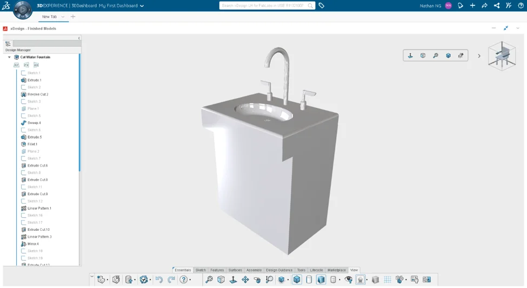Open the Help question mark in top bar
Image resolution: width=527 pixels, height=288 pixels.
tap(521, 5)
